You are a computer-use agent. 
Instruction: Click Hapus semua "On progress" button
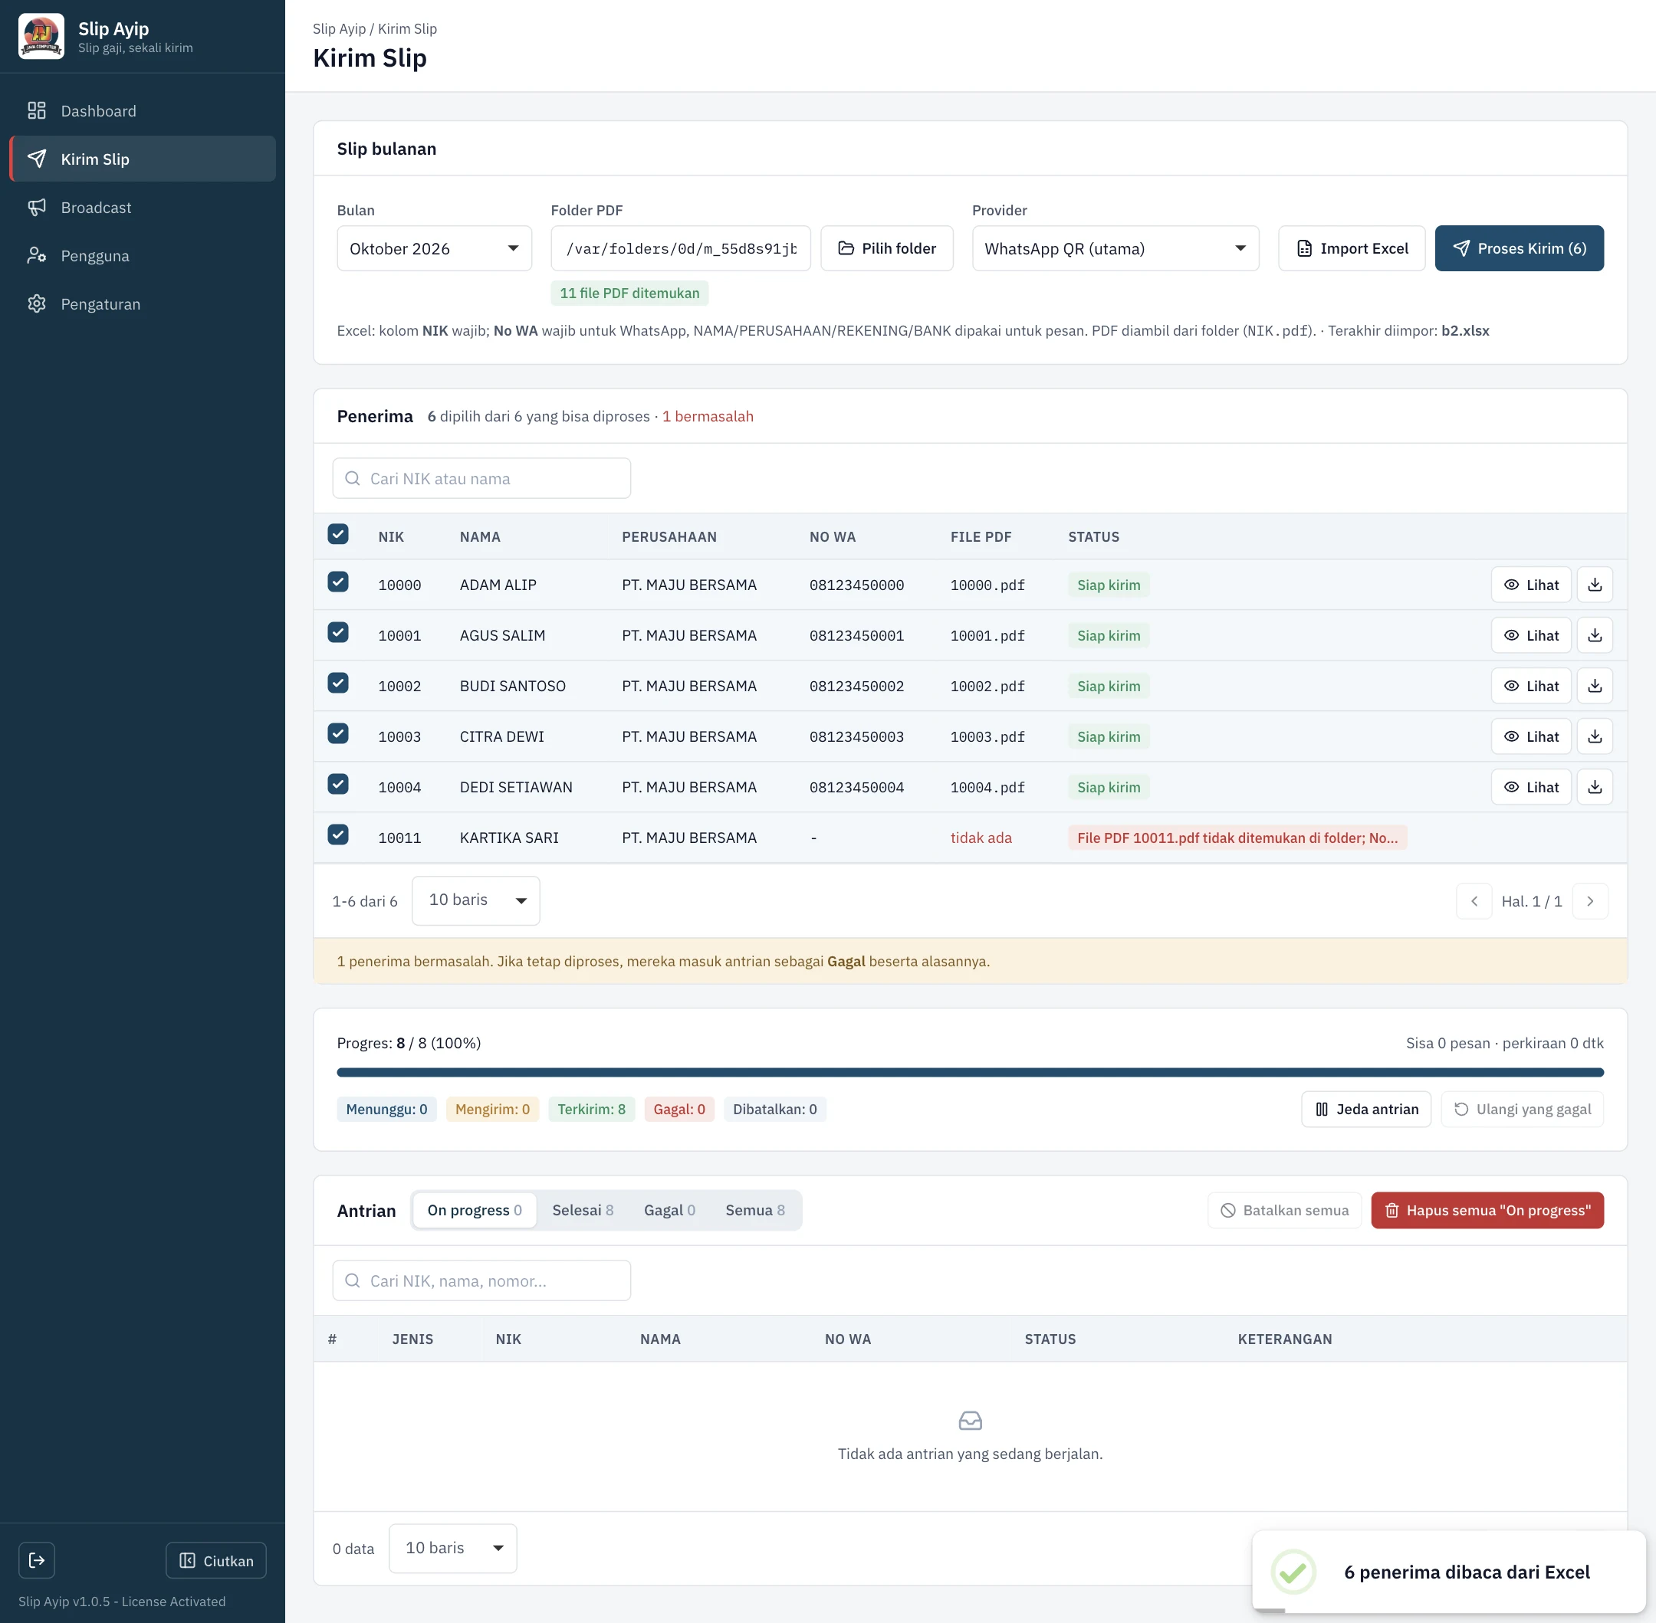(x=1487, y=1211)
